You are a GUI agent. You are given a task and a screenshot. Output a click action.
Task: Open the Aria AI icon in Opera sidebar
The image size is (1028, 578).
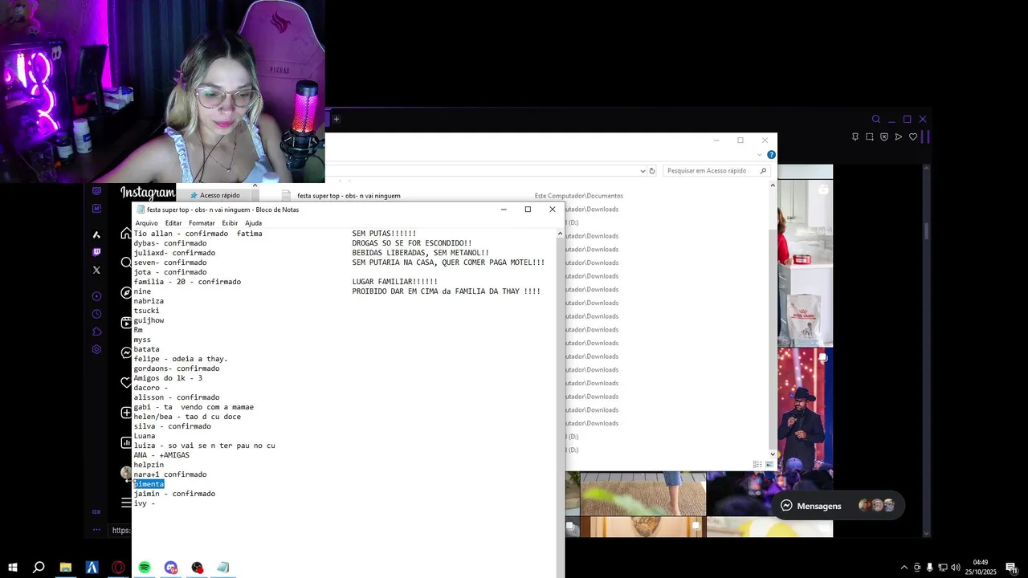96,234
